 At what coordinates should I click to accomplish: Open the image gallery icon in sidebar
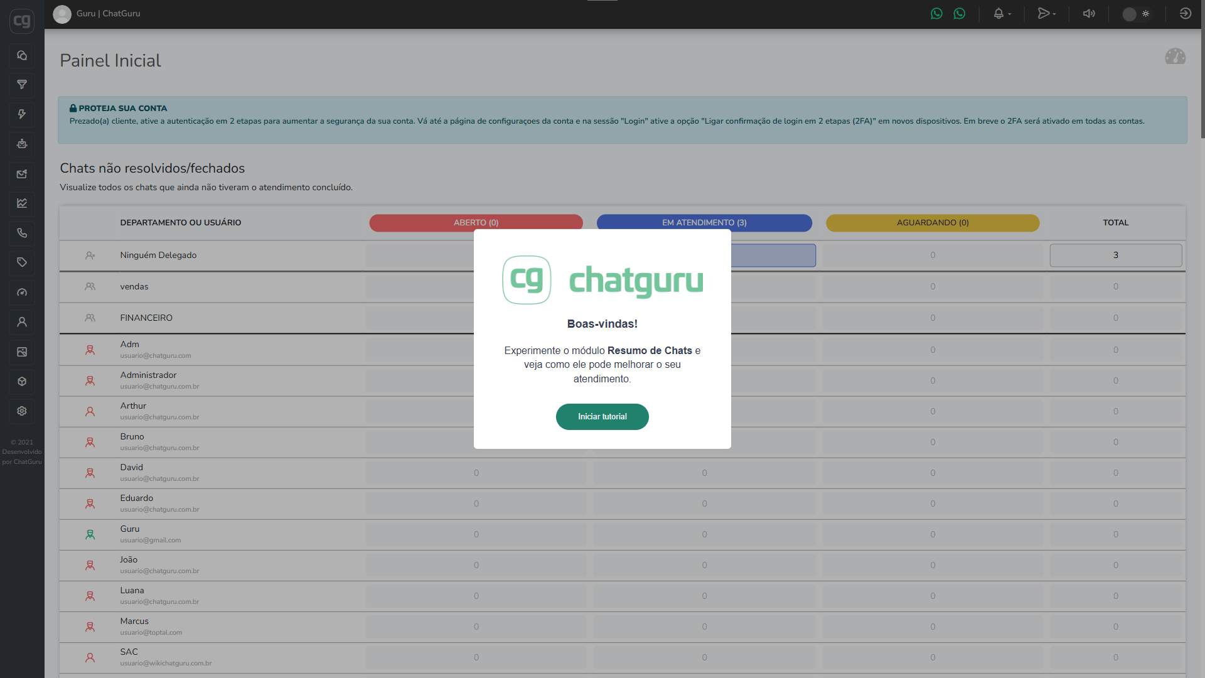[22, 352]
